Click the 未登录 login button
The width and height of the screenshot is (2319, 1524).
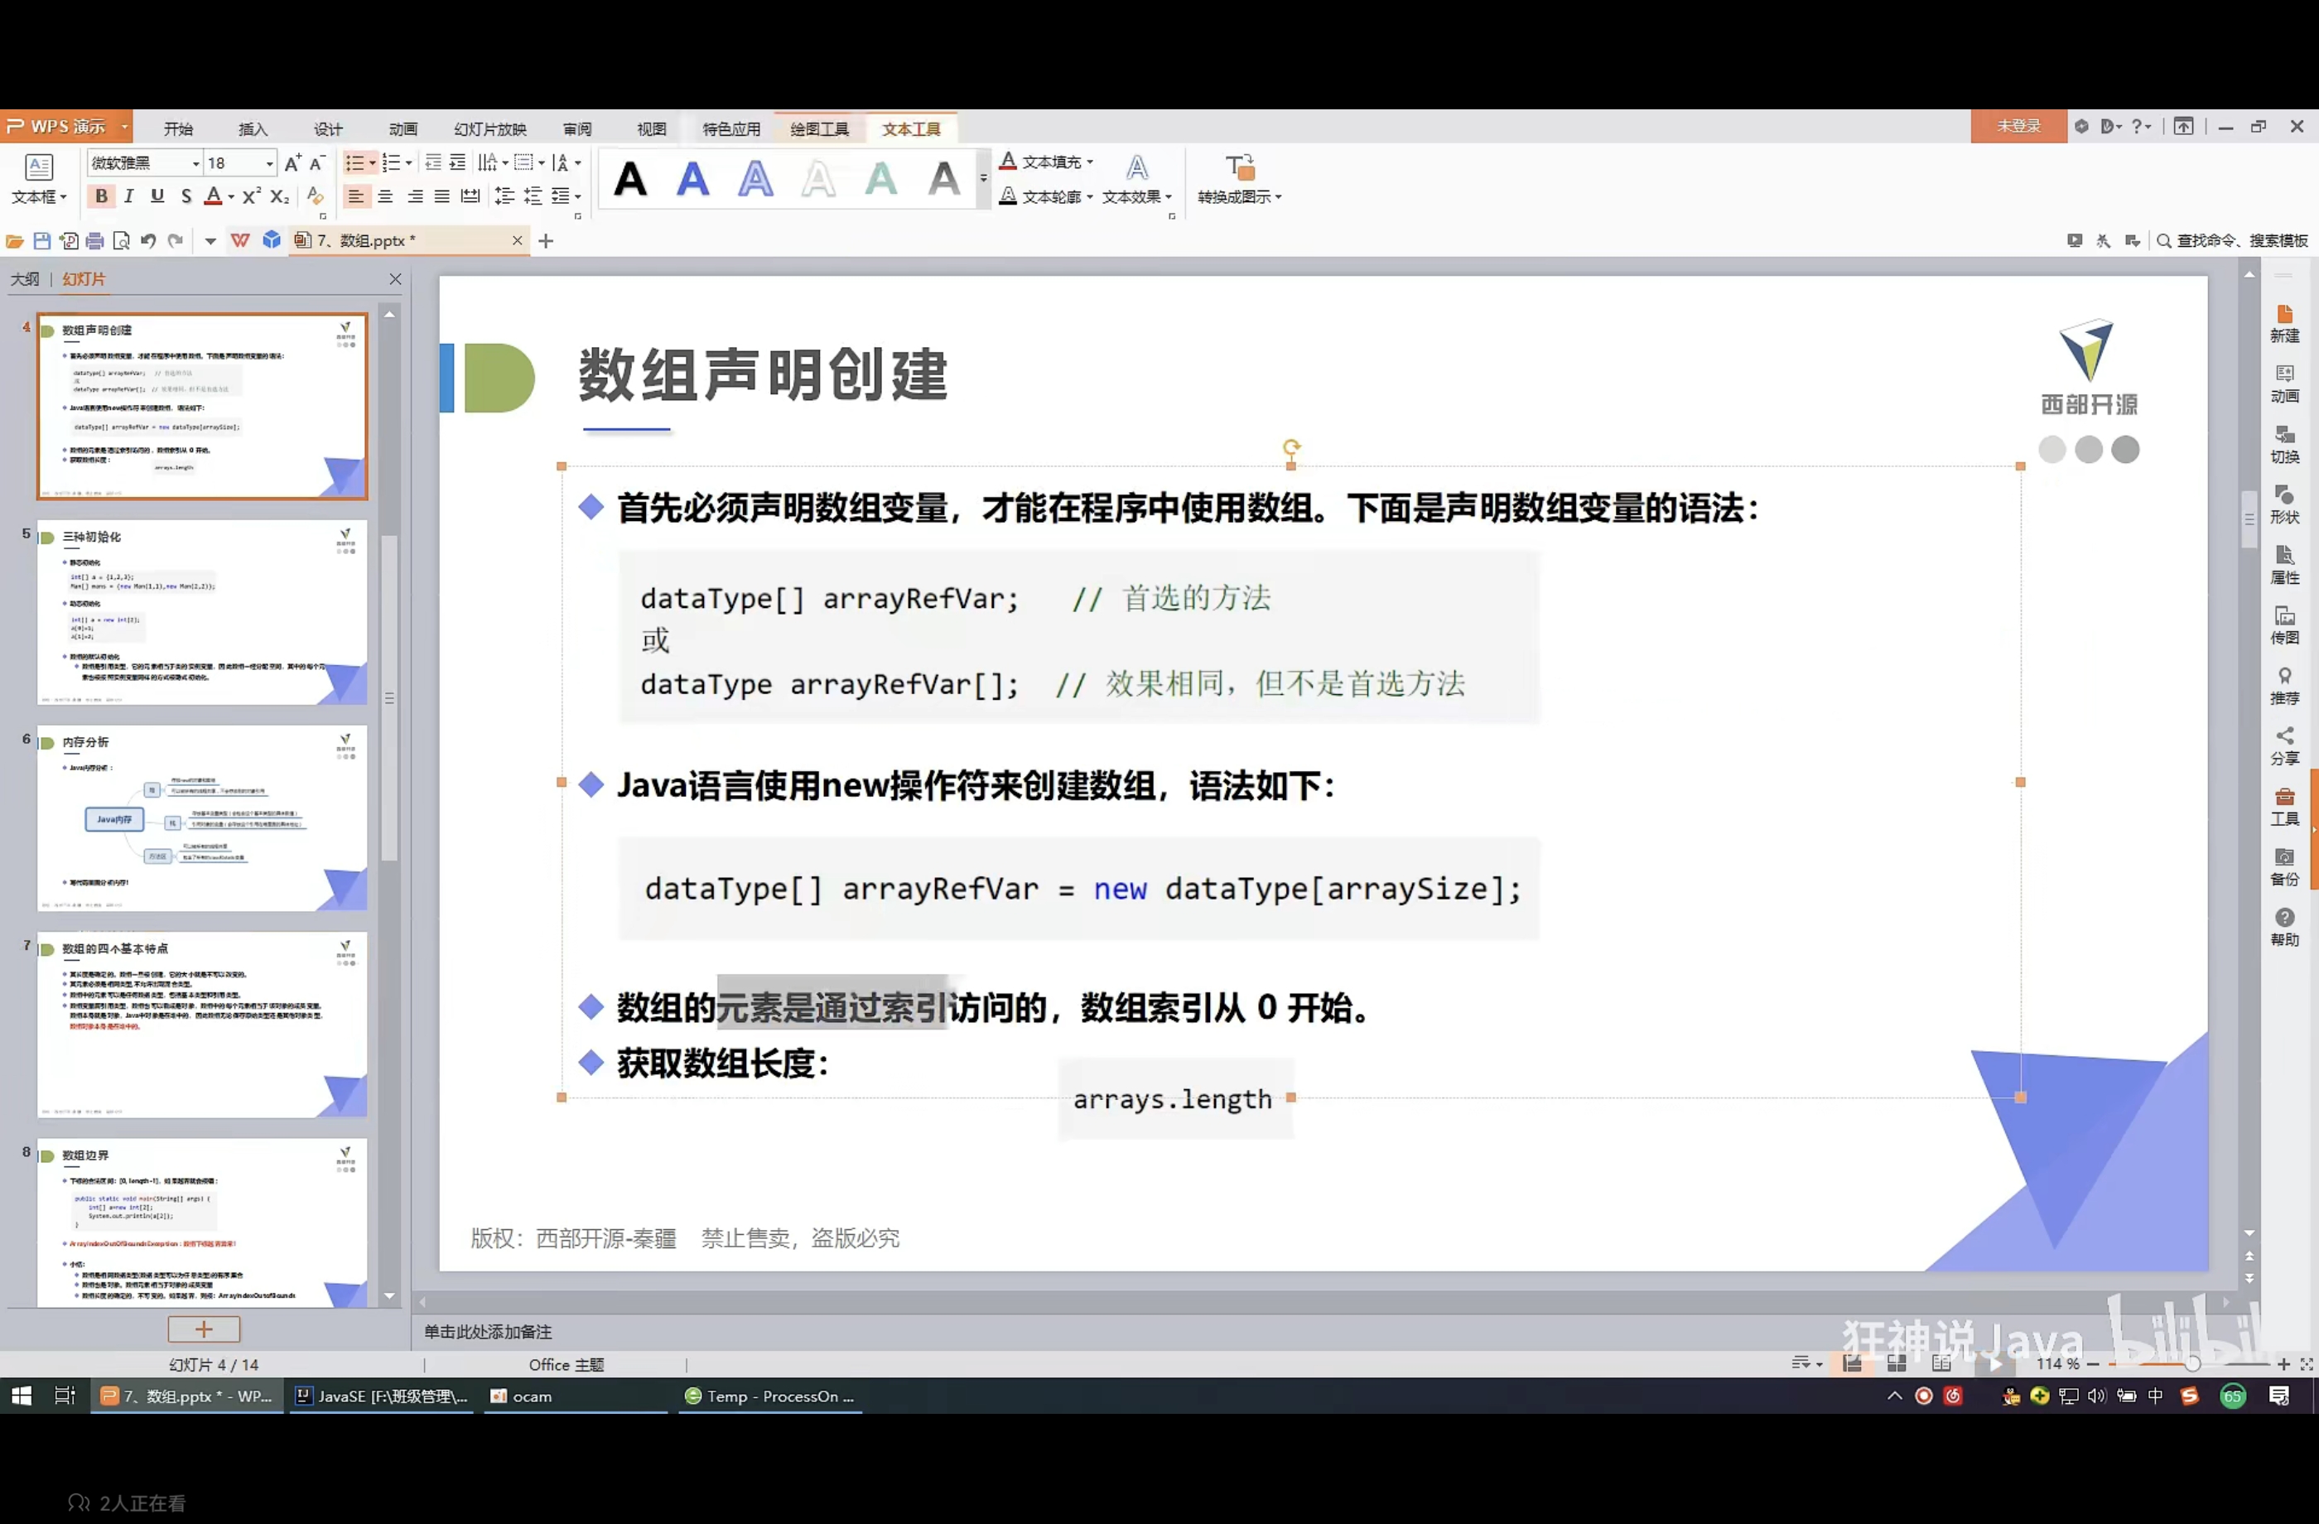click(2018, 127)
